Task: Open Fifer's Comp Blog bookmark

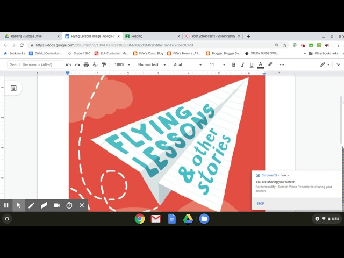Action: pyautogui.click(x=148, y=53)
